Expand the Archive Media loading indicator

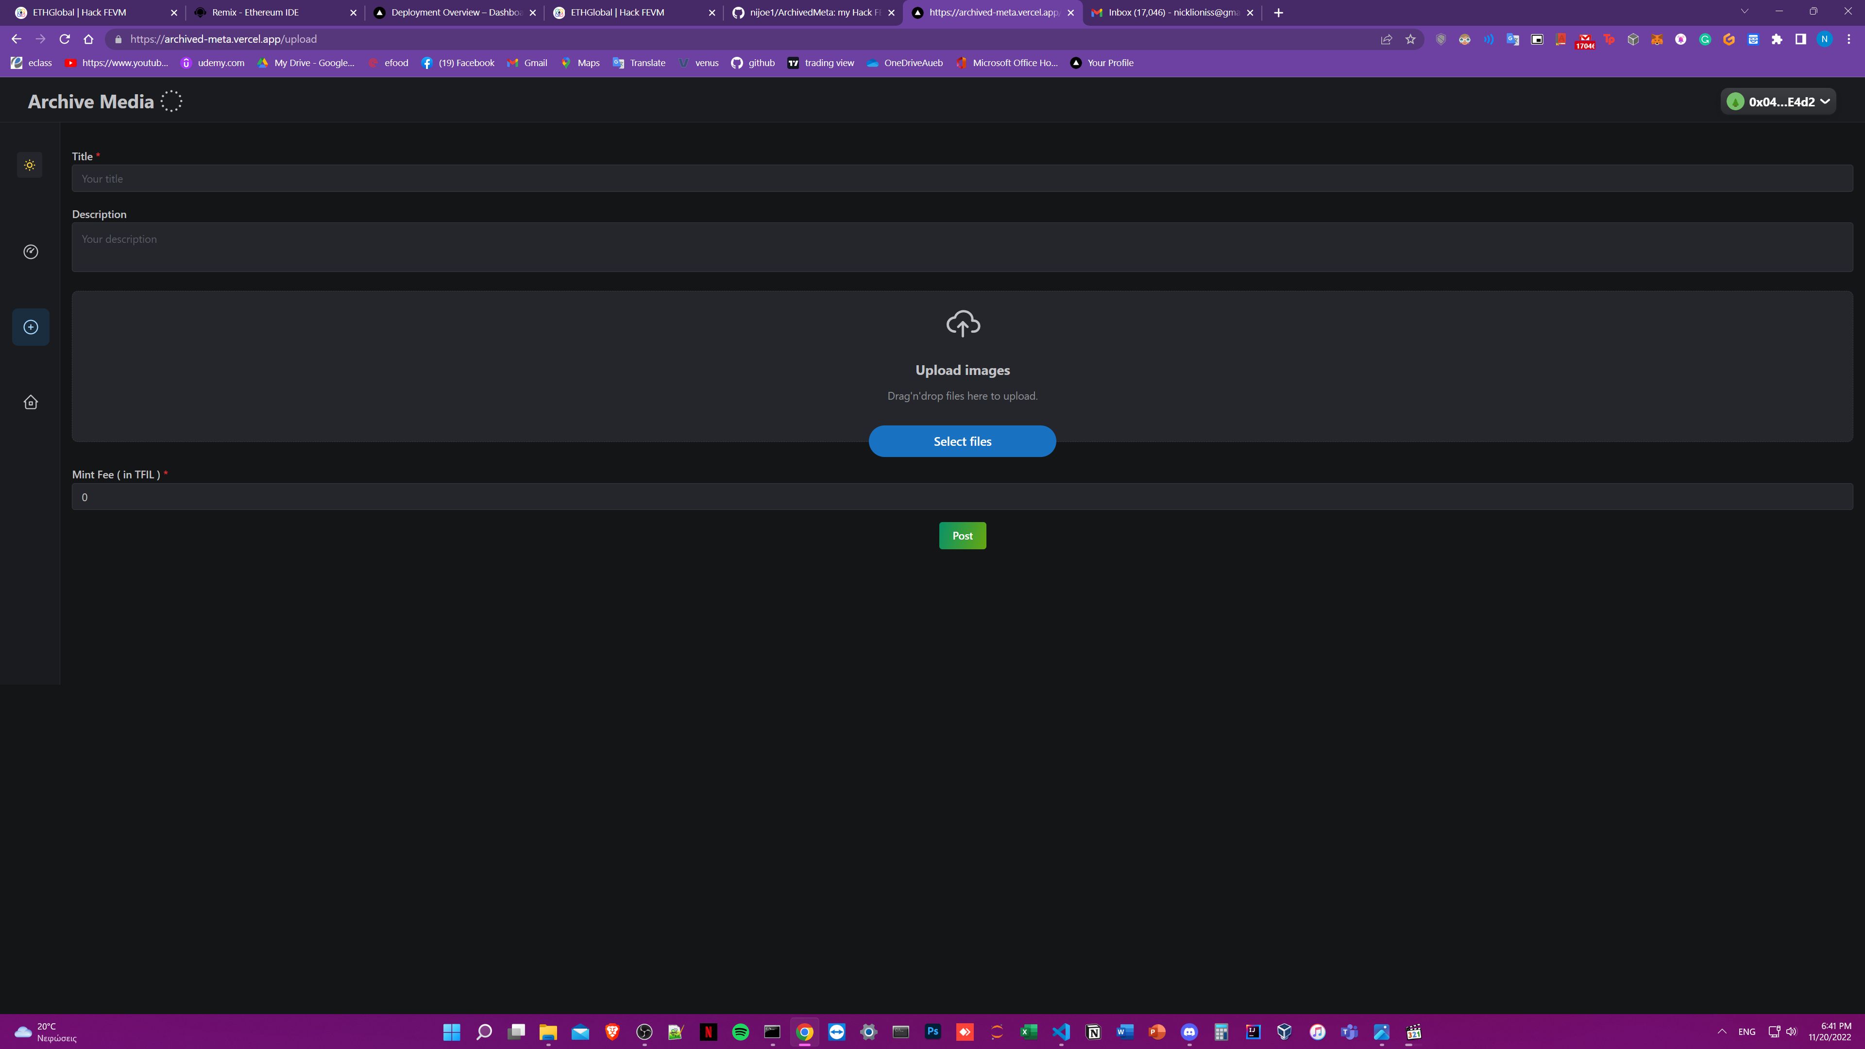pyautogui.click(x=170, y=101)
